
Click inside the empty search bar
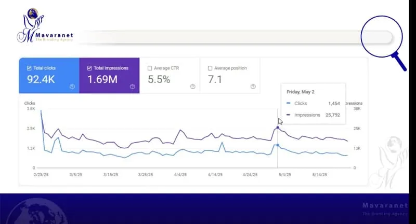point(218,37)
